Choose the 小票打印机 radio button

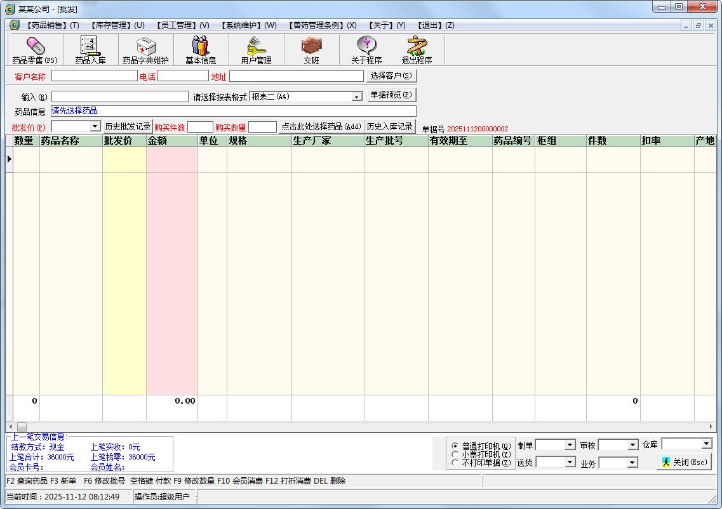click(x=455, y=454)
